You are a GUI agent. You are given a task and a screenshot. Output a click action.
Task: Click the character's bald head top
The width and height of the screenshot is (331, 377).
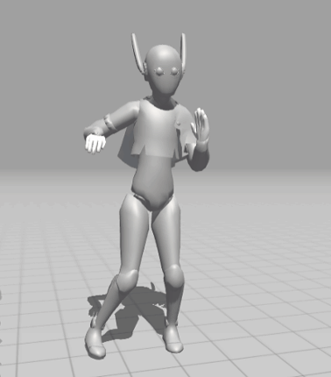pyautogui.click(x=164, y=54)
